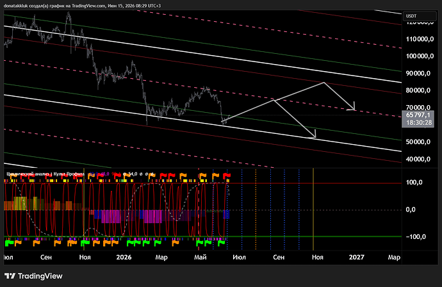This screenshot has width=442, height=287.
Task: Click the Ноя time axis label before 2026
Action: pos(85,257)
